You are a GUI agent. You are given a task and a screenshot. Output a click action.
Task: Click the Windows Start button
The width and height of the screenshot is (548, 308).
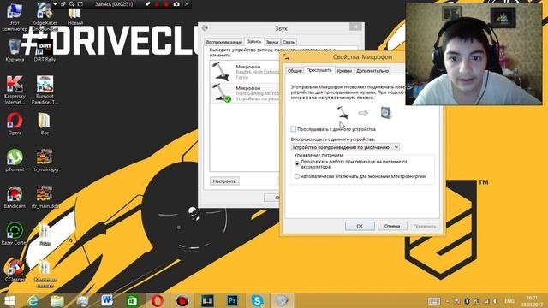point(9,300)
